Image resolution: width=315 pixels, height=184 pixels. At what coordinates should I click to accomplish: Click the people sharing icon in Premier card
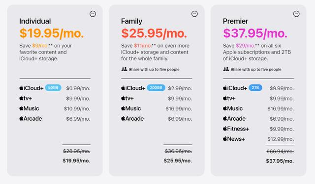point(226,69)
